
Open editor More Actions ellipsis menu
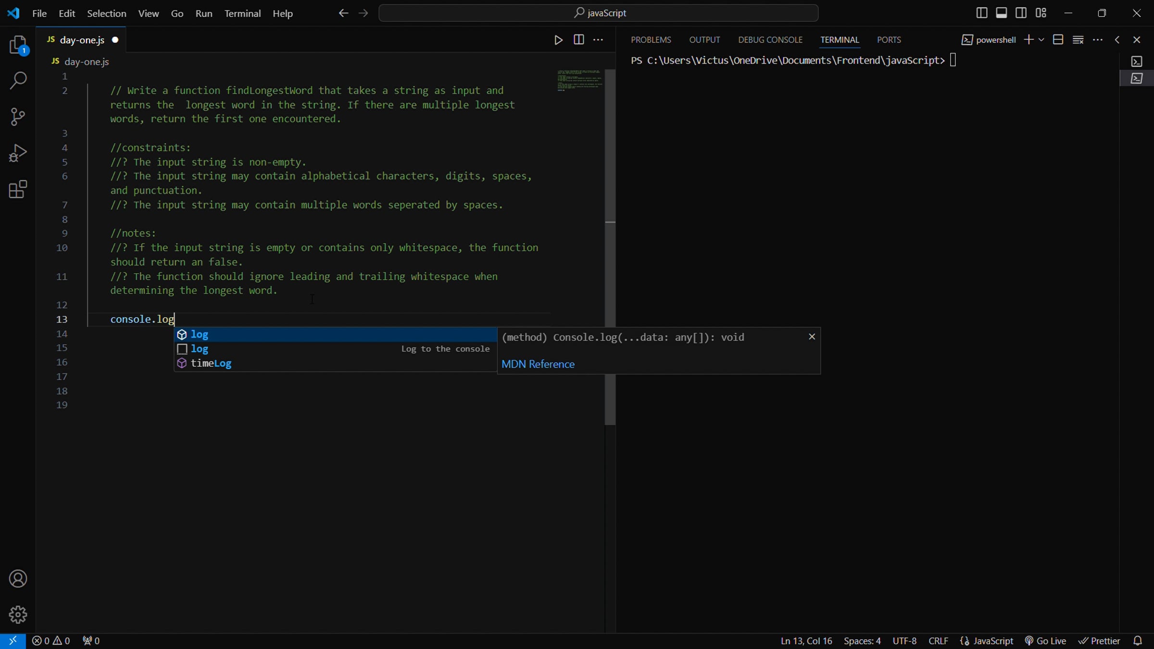point(598,40)
